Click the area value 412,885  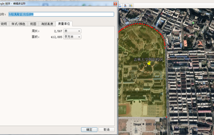pos(57,37)
